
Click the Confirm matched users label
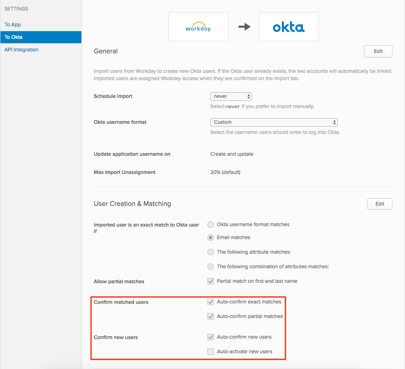121,302
